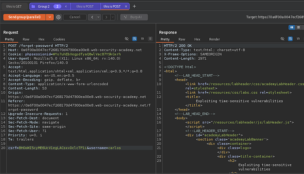Select Request Pretty tab

pos(9,39)
